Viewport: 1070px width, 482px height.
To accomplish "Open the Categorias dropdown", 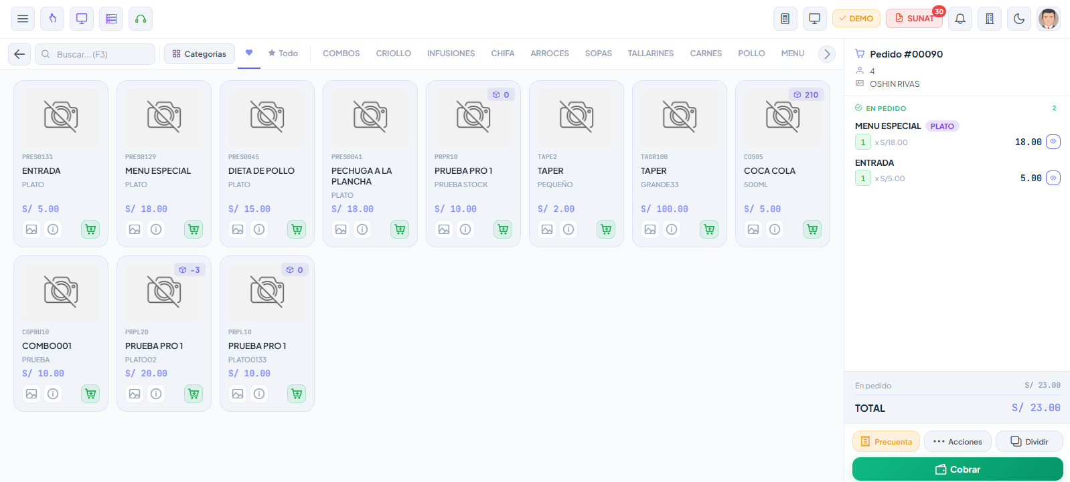I will click(200, 54).
